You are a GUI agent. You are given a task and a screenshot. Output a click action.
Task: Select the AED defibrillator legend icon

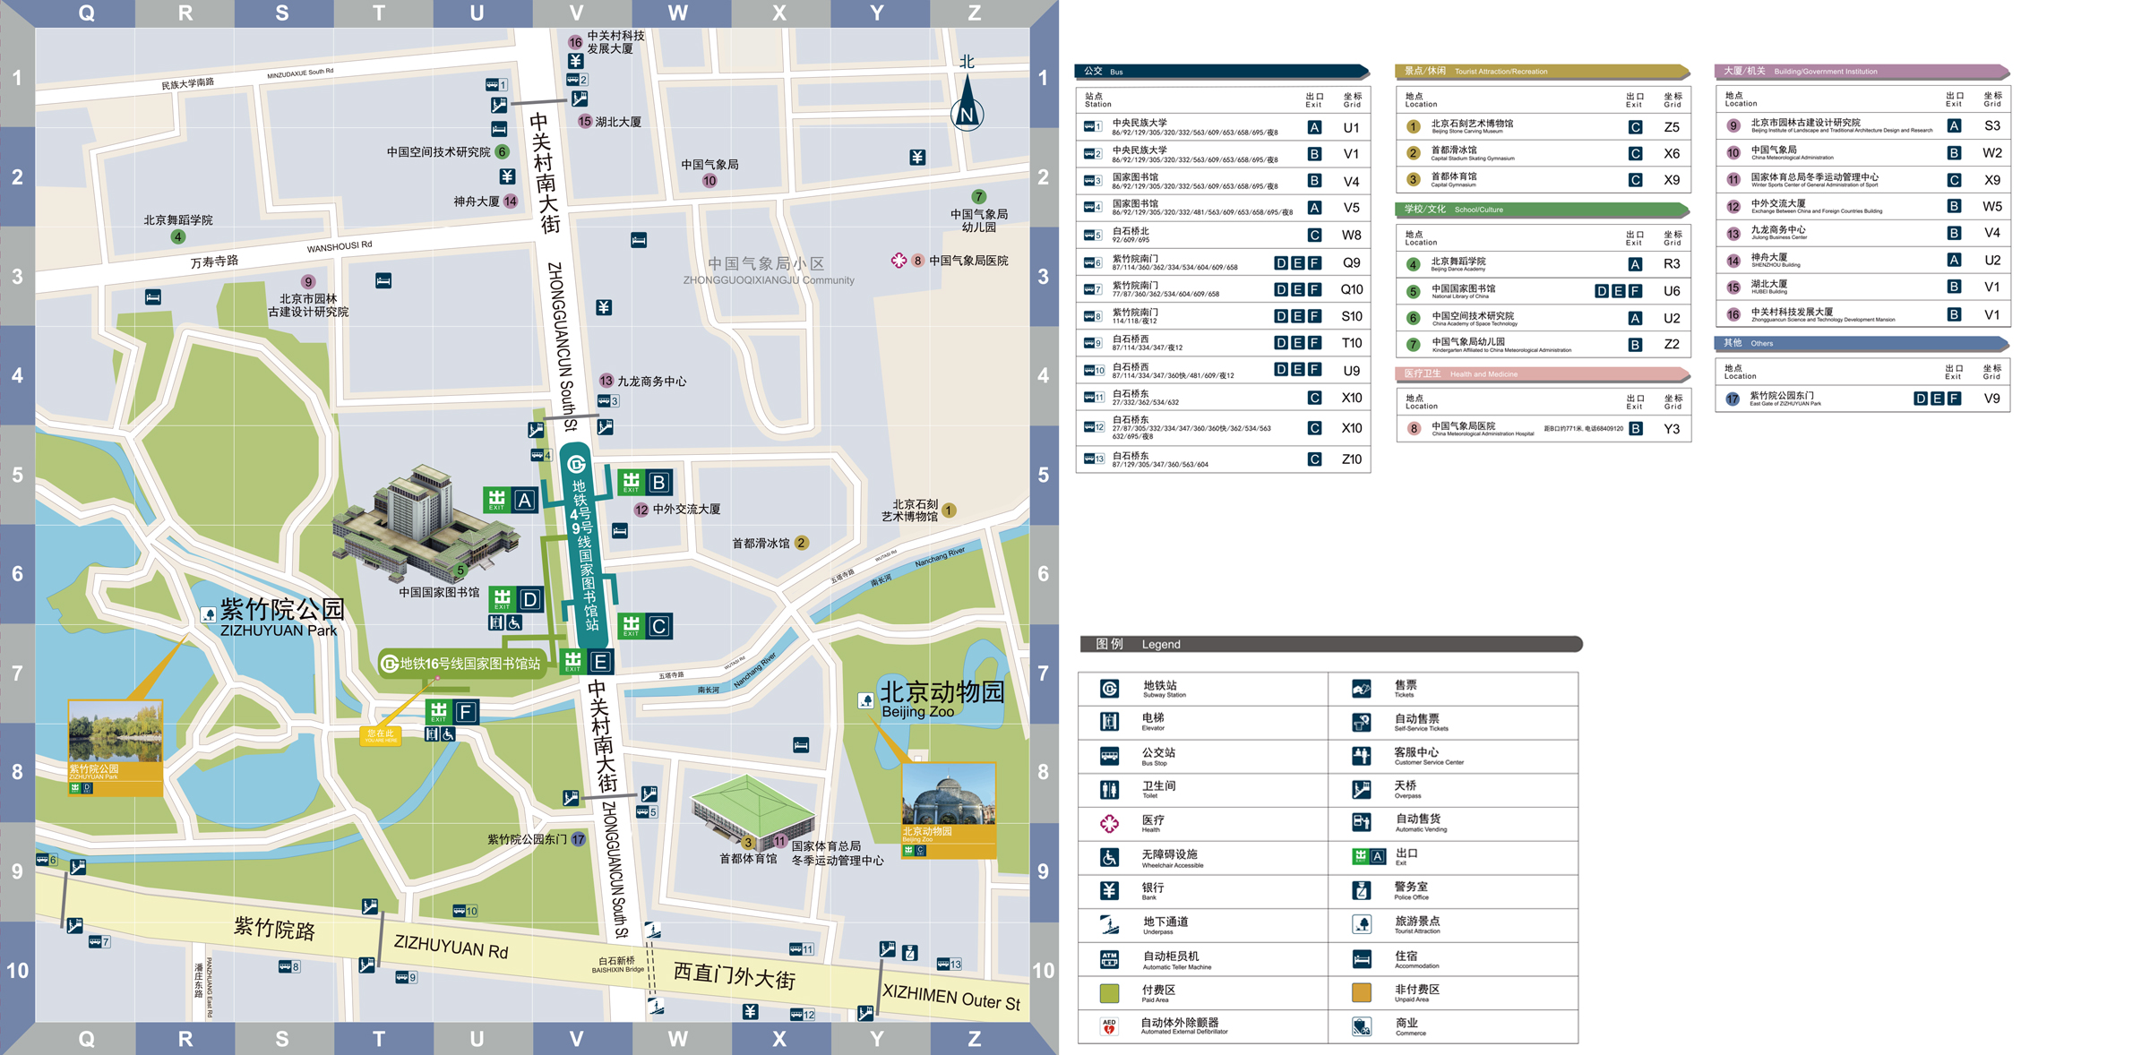pyautogui.click(x=1109, y=1026)
